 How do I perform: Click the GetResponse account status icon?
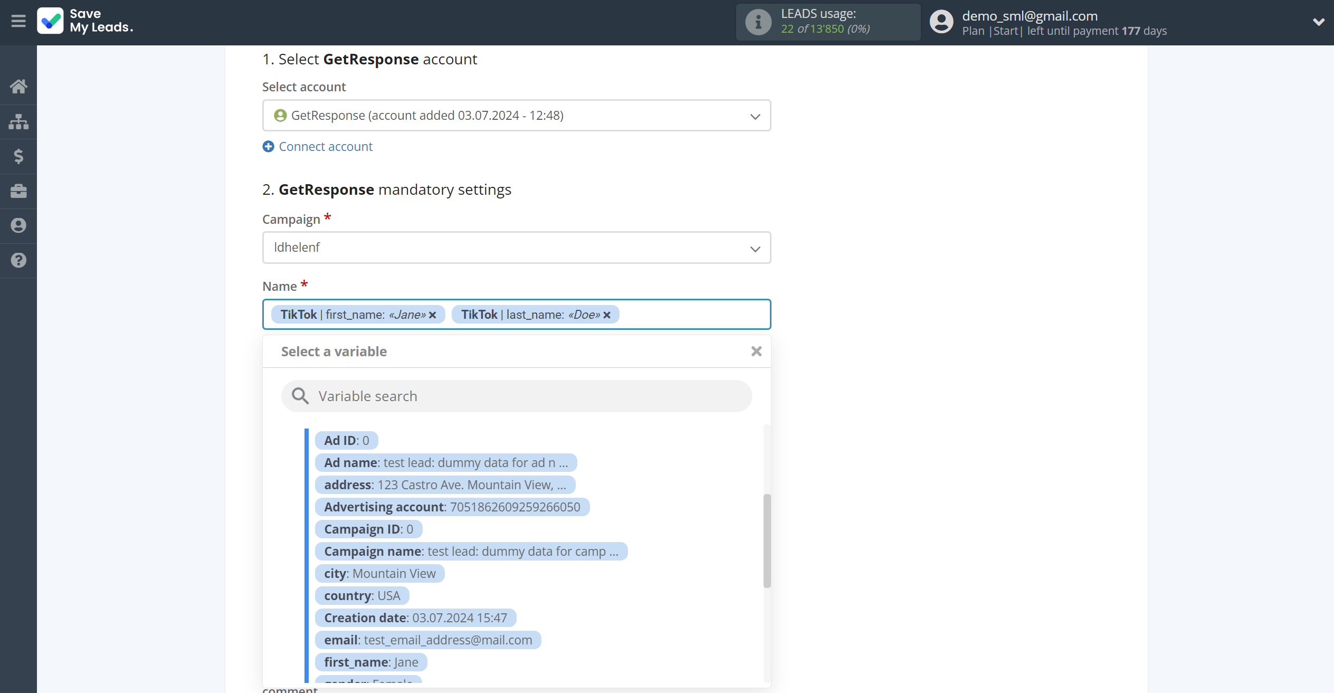pyautogui.click(x=280, y=116)
